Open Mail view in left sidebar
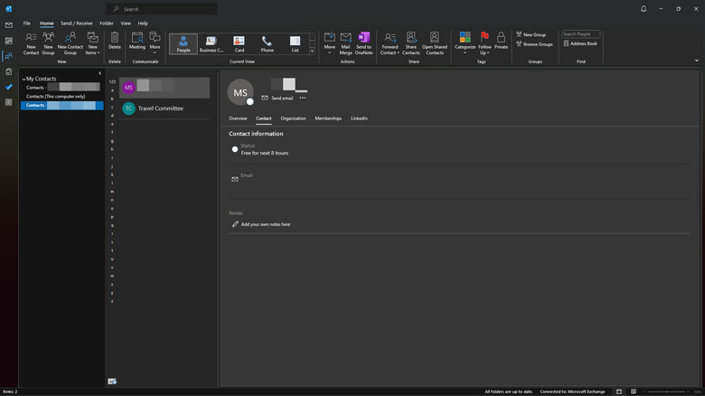Screen dimensions: 705x396 9,25
